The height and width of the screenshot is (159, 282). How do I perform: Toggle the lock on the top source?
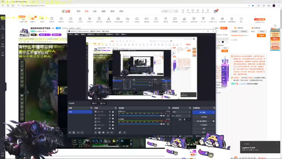[x=113, y=112]
